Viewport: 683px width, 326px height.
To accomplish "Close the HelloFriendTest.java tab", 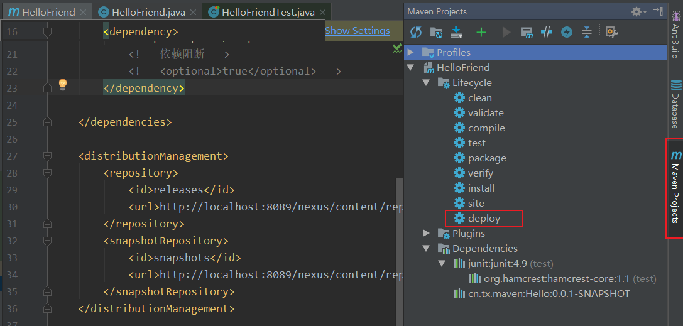I will [323, 13].
